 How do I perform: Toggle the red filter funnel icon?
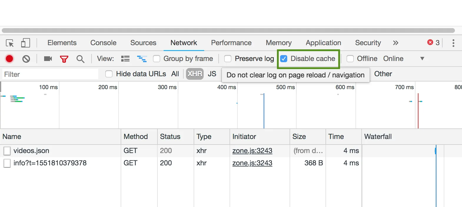(64, 59)
